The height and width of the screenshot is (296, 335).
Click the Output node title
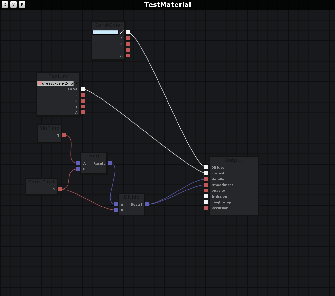[234, 160]
